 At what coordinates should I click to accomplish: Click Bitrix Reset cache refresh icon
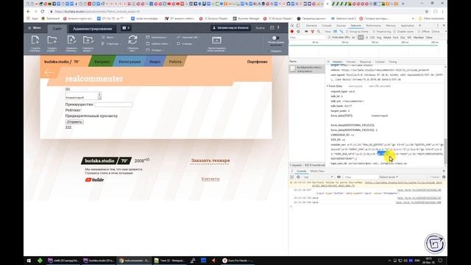point(132,40)
